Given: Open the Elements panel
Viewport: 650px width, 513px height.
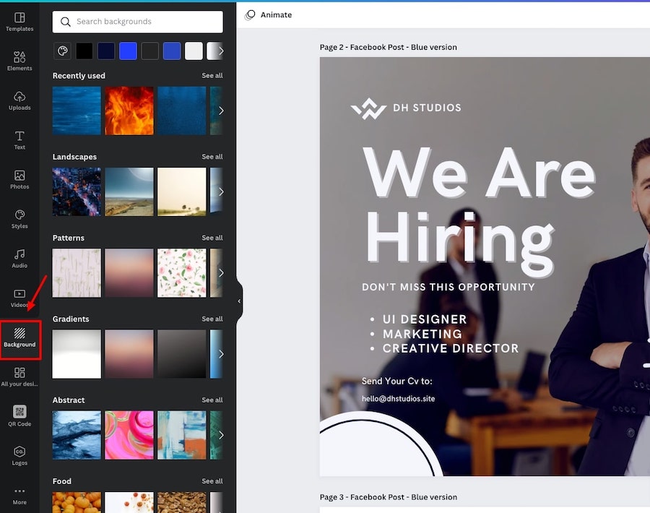Looking at the screenshot, I should pyautogui.click(x=19, y=61).
